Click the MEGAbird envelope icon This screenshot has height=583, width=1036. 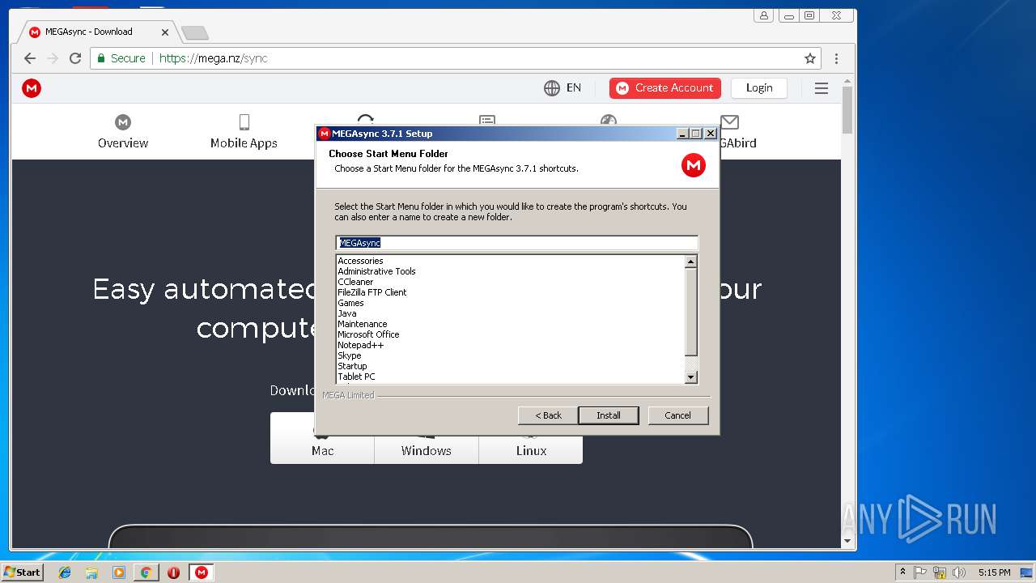pos(730,122)
